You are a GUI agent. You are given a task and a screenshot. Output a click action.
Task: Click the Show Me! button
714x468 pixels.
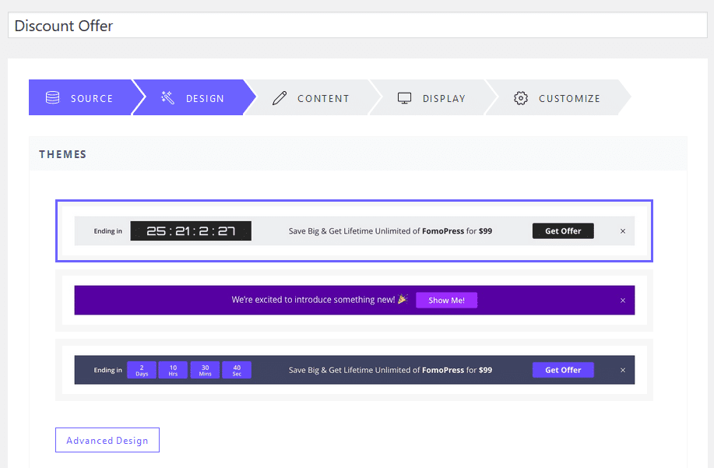[x=447, y=300]
